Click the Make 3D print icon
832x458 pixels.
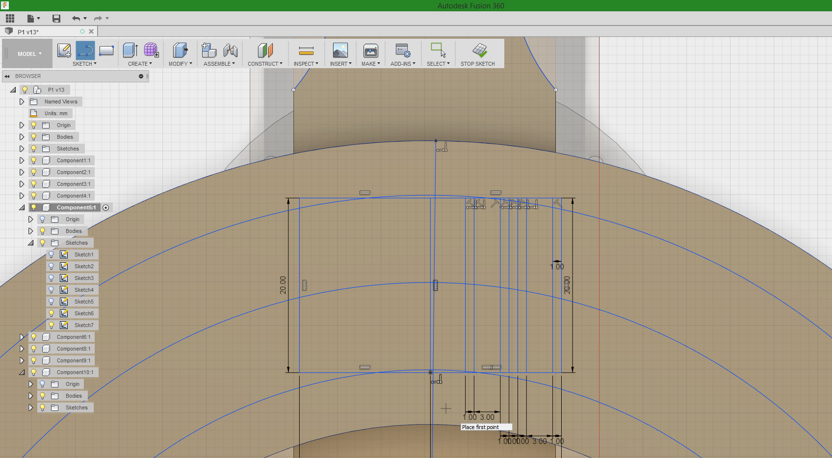coord(371,50)
